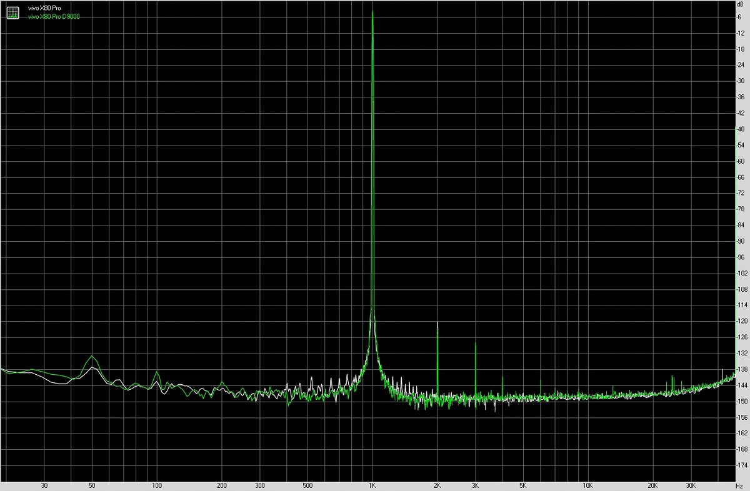Viewport: 750px width, 491px height.
Task: Click the 500 Hz axis label
Action: tap(307, 484)
